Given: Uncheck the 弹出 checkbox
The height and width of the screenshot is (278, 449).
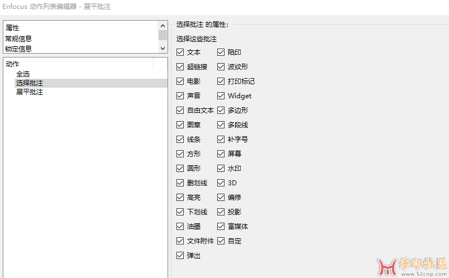Looking at the screenshot, I should click(180, 255).
